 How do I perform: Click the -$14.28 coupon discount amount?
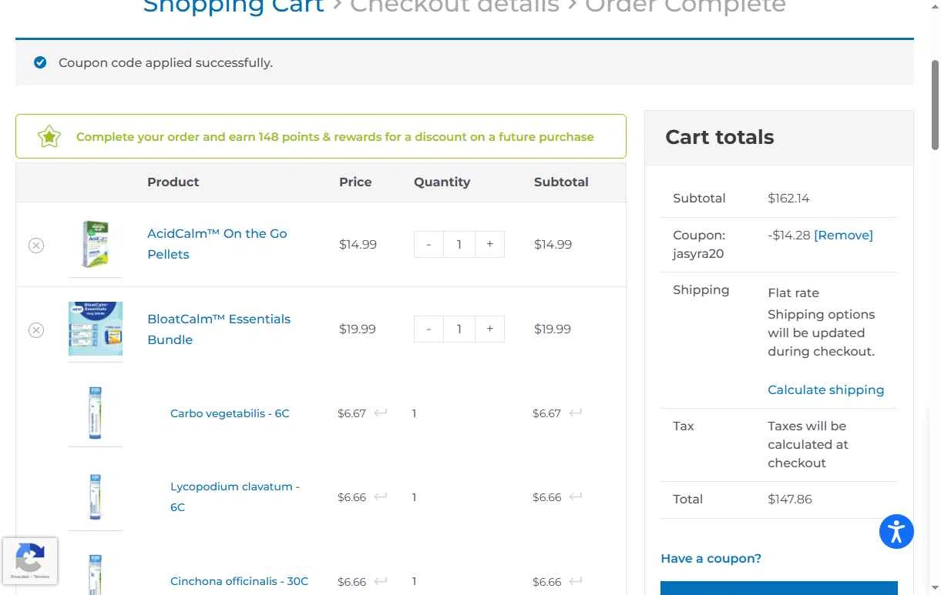(x=789, y=235)
